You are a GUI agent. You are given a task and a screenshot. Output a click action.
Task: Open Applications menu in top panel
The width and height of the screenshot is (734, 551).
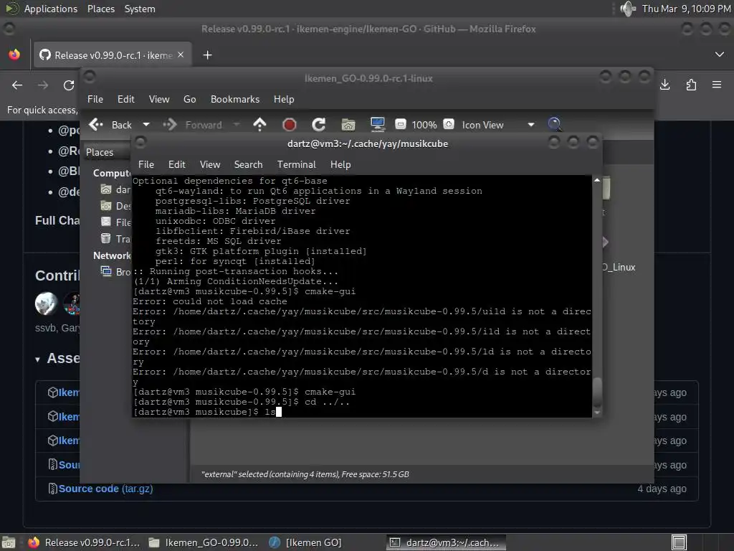pyautogui.click(x=51, y=9)
